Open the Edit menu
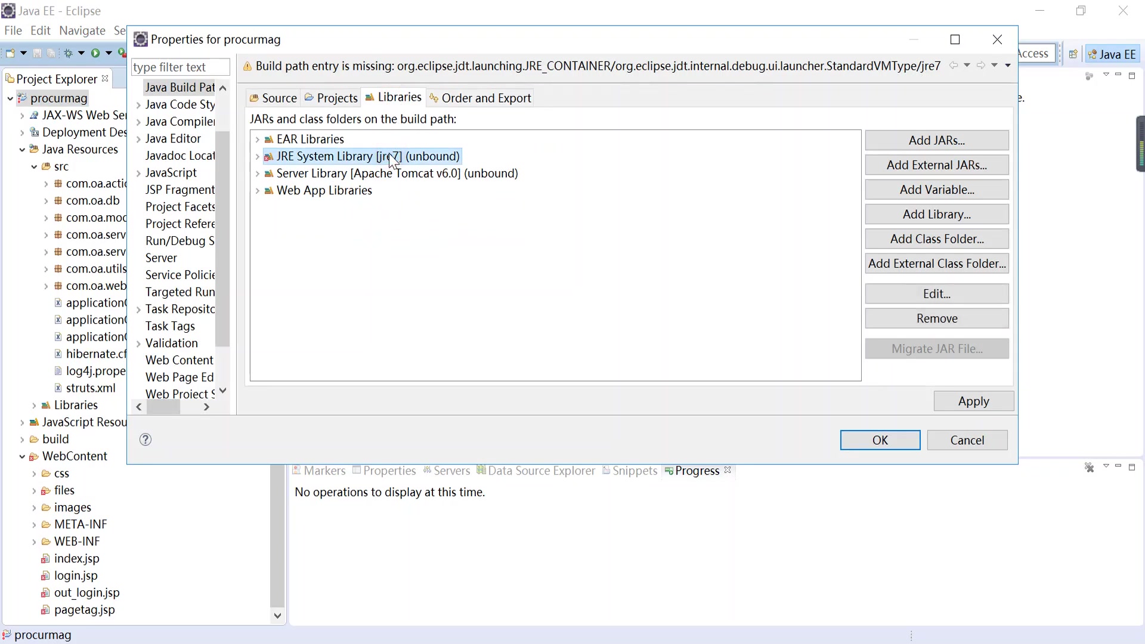Viewport: 1145px width, 644px height. coord(41,30)
